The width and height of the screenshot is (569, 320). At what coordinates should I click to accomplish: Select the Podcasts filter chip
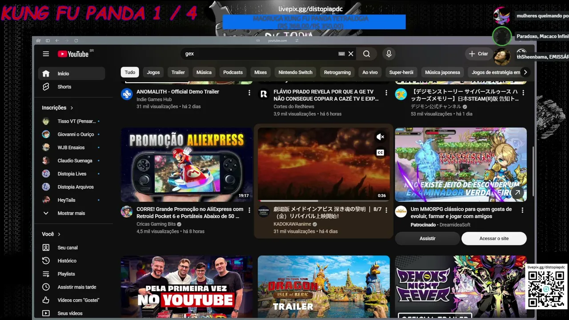233,72
